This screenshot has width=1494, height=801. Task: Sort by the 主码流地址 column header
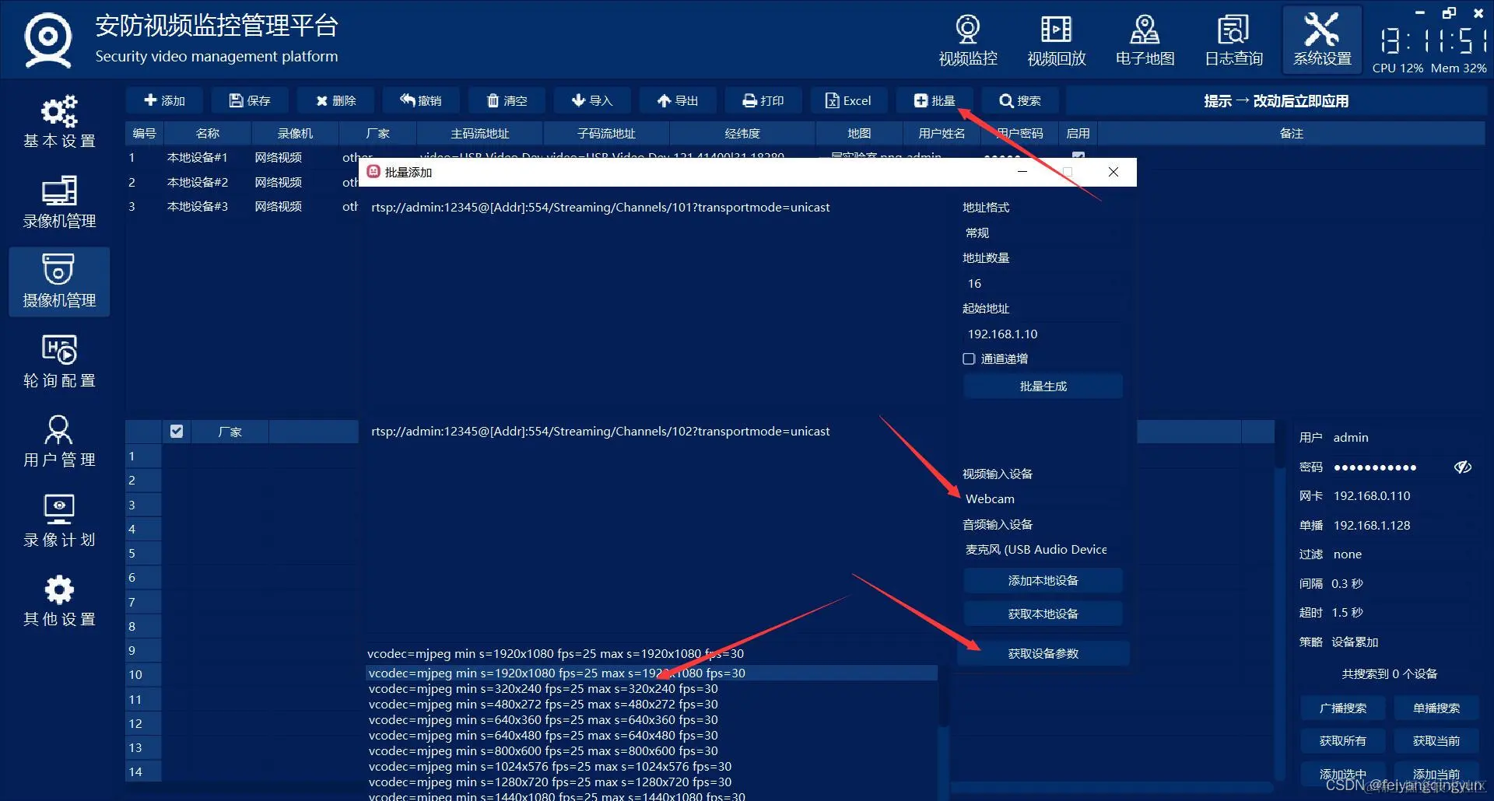click(479, 133)
